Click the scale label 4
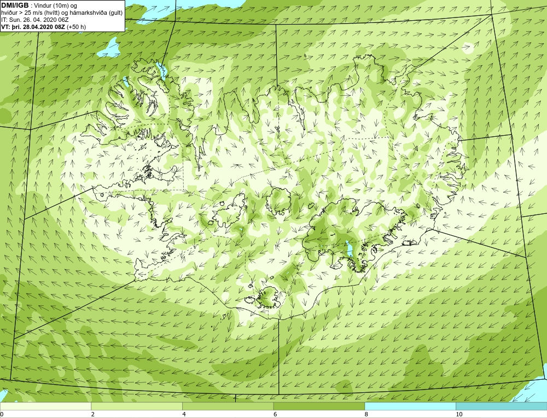 (x=184, y=414)
